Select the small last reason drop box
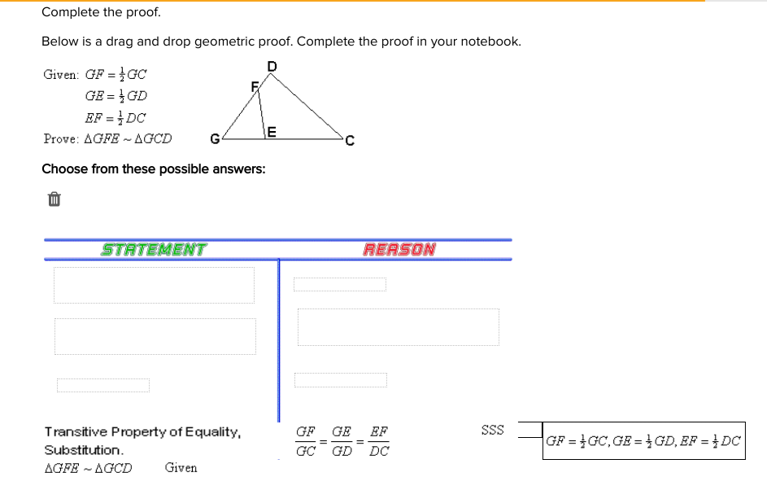Image resolution: width=767 pixels, height=490 pixels. click(x=341, y=380)
